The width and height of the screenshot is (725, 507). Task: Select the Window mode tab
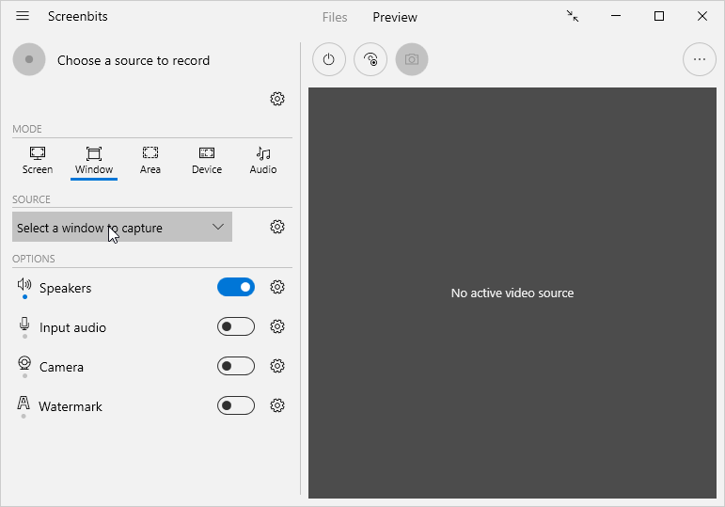[x=94, y=161]
